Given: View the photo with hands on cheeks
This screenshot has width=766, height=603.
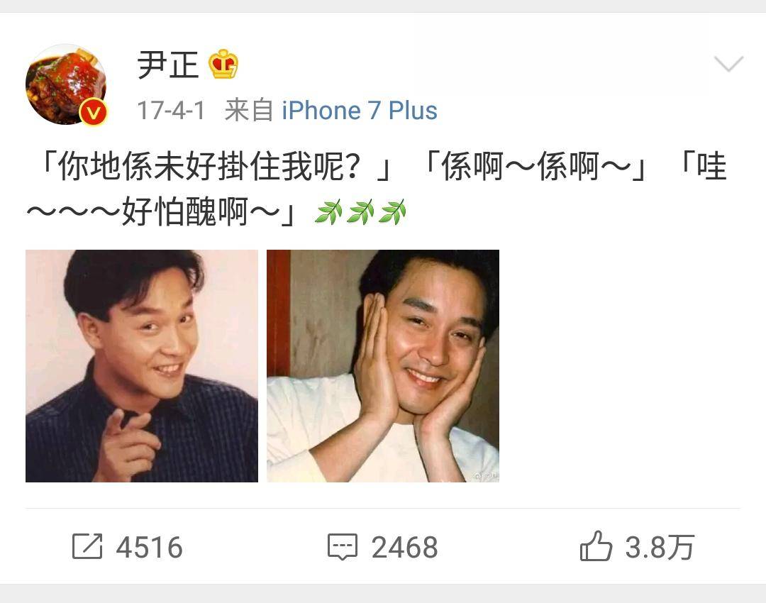Looking at the screenshot, I should (383, 366).
